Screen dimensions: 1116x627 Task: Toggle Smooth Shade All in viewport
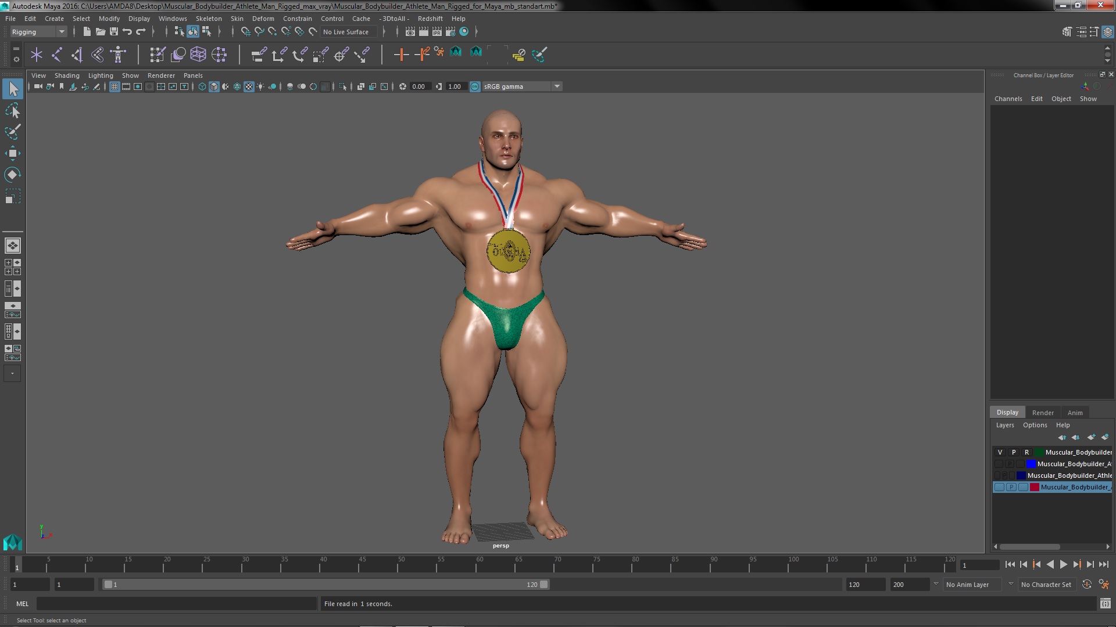[214, 87]
